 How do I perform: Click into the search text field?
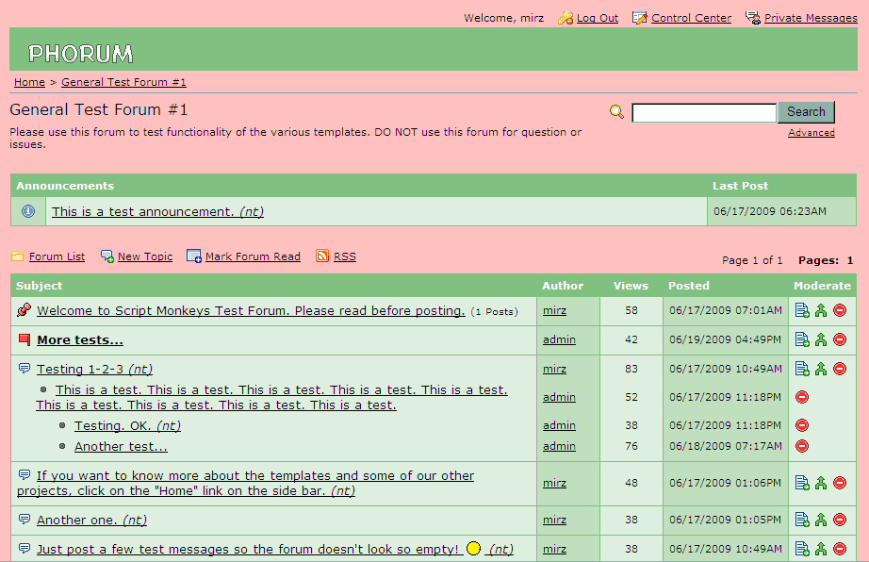(x=704, y=112)
